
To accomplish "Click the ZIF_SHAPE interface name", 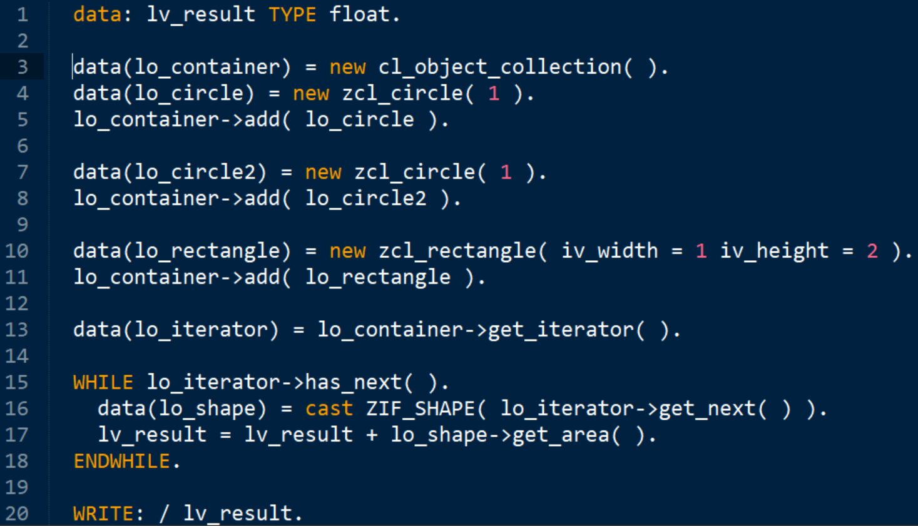I will coord(421,408).
